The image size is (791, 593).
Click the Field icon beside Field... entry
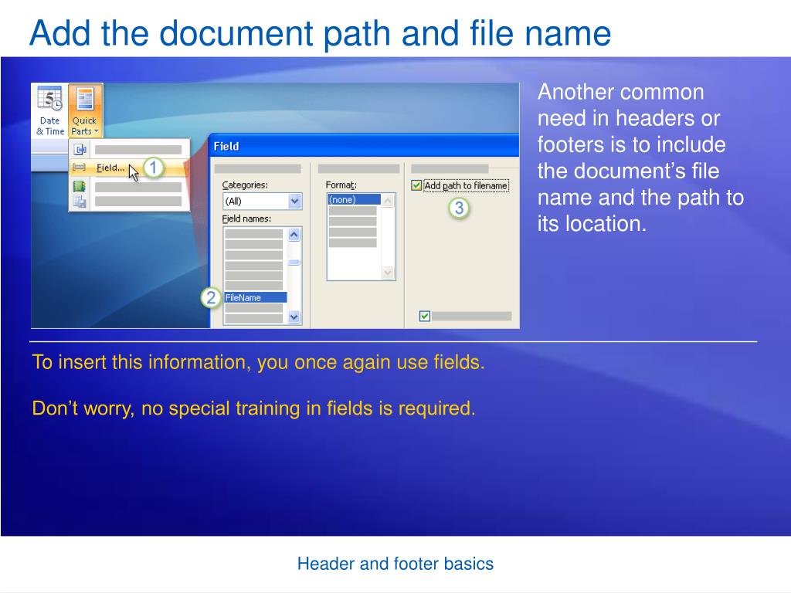pyautogui.click(x=79, y=168)
